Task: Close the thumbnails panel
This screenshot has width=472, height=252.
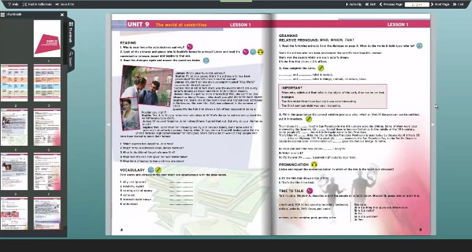Action: pyautogui.click(x=62, y=15)
